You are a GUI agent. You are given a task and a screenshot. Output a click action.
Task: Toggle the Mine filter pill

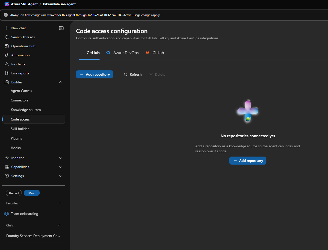[x=32, y=193]
